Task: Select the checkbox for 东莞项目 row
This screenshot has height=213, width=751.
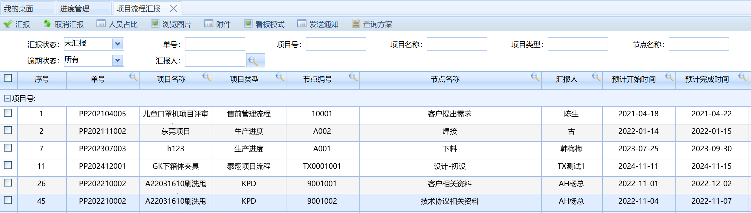Action: tap(8, 130)
